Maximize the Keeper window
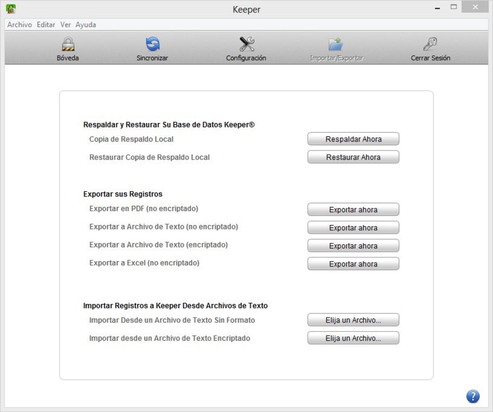The width and height of the screenshot is (493, 412). pyautogui.click(x=454, y=7)
